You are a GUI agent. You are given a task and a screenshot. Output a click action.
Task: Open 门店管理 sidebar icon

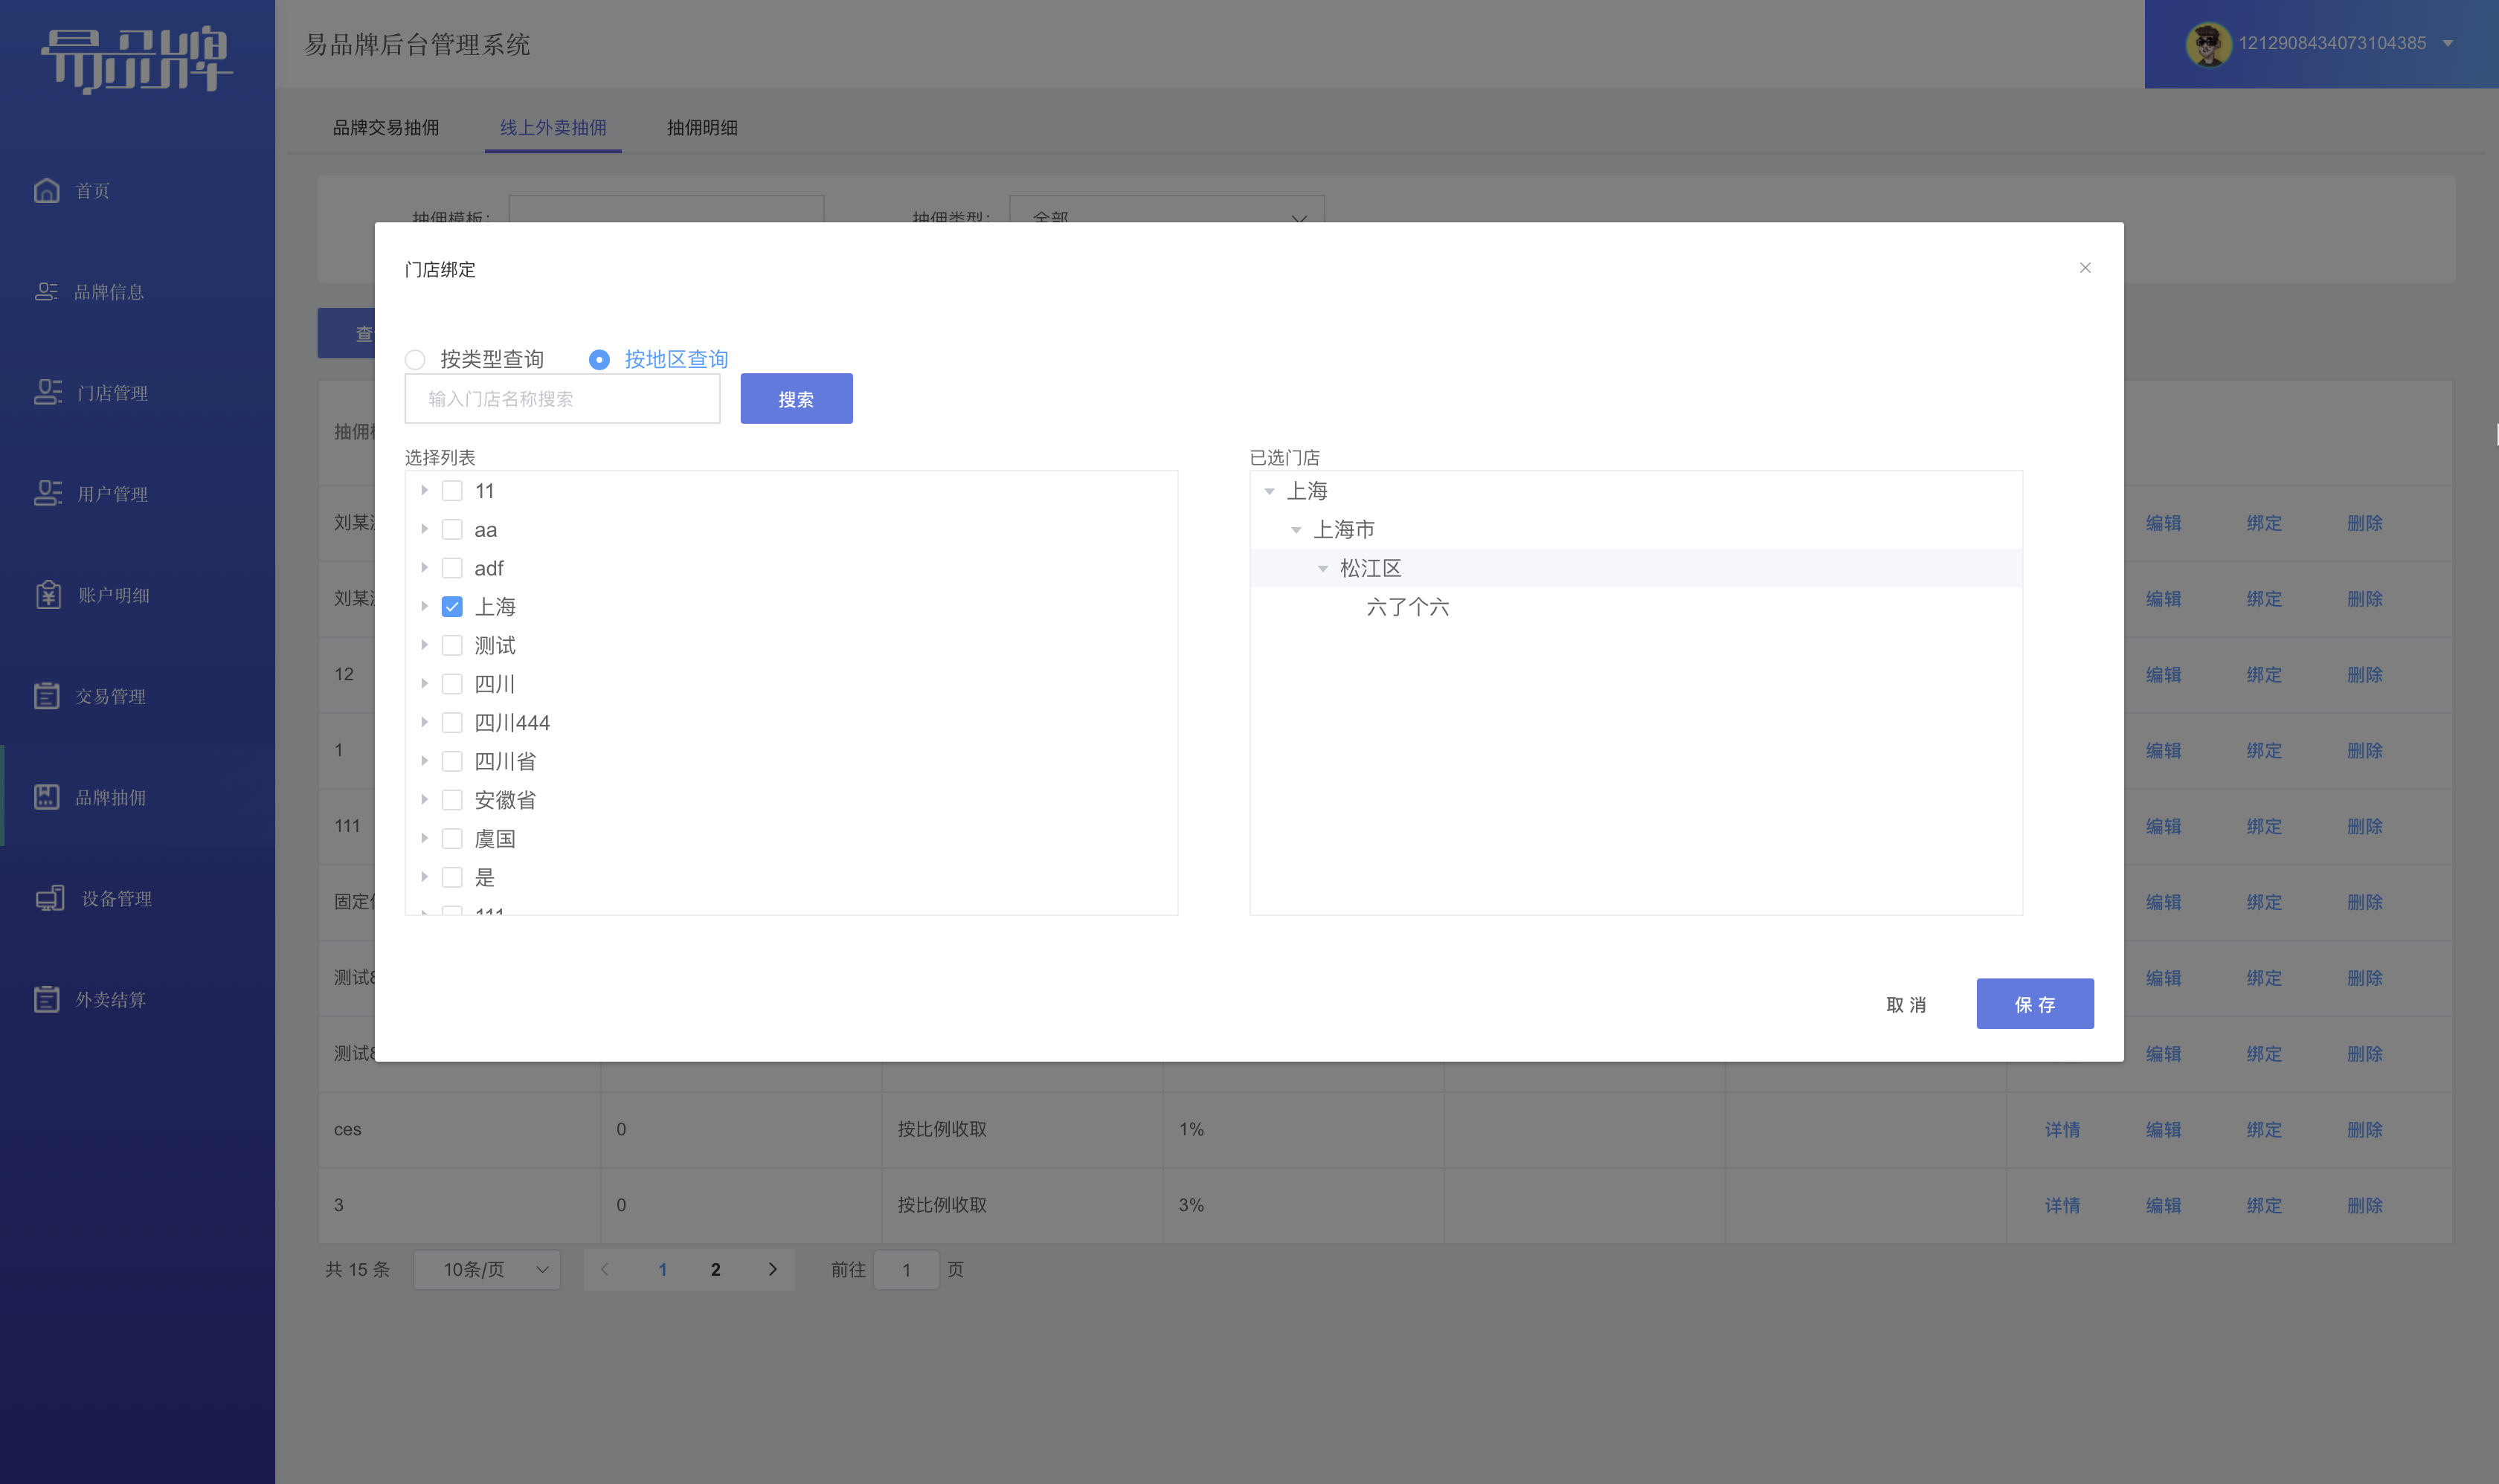point(47,392)
